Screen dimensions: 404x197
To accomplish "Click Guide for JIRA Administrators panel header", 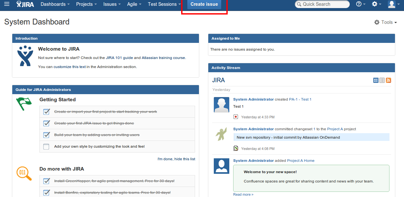I will pos(106,90).
